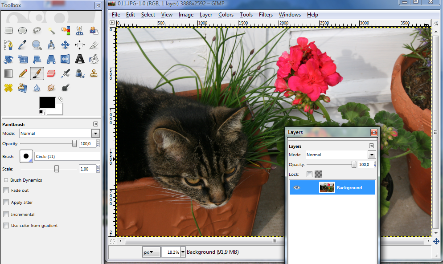Activate the Scissors Select tool
This screenshot has width=443, height=264.
point(79,30)
